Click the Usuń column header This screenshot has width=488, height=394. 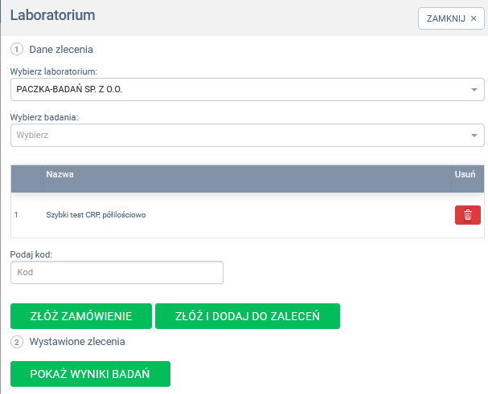pos(465,173)
